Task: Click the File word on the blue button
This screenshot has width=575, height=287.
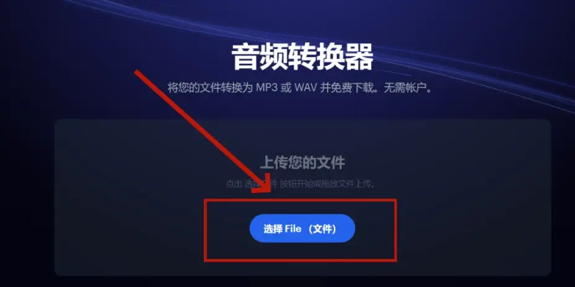Action: [292, 229]
